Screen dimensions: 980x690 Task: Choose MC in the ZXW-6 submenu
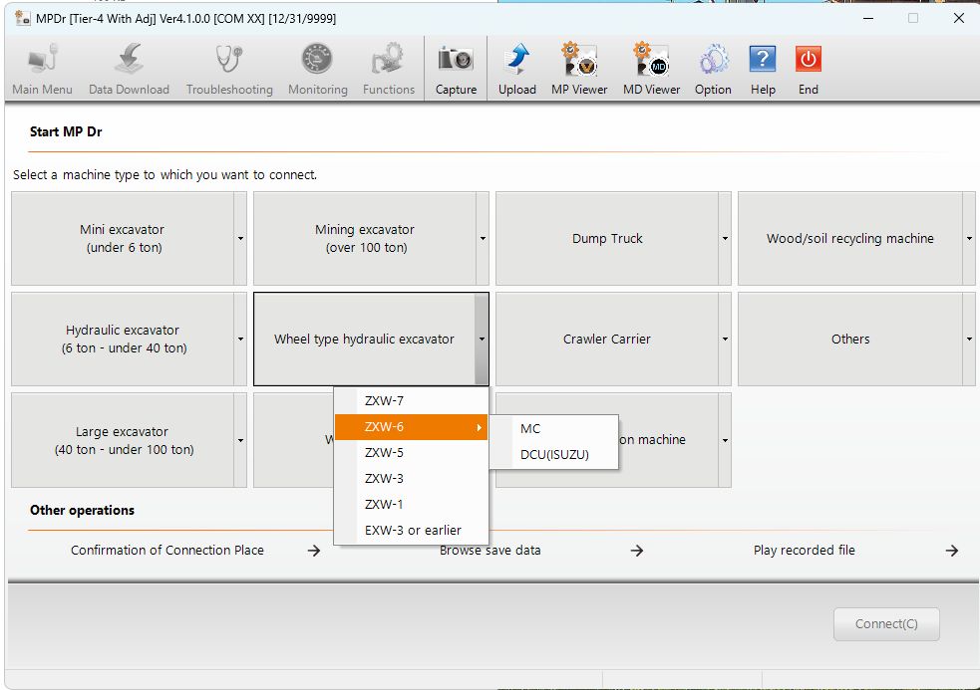tap(553, 429)
